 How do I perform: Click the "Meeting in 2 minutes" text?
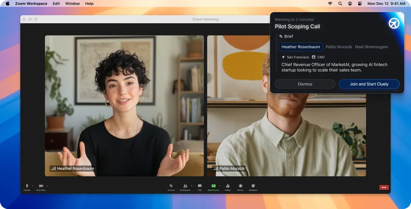(x=294, y=20)
